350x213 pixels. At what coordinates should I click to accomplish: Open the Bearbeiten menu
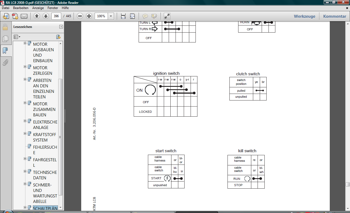point(21,8)
